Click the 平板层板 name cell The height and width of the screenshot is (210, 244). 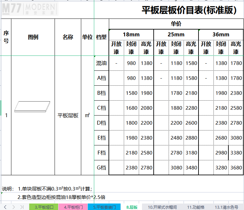(68, 116)
